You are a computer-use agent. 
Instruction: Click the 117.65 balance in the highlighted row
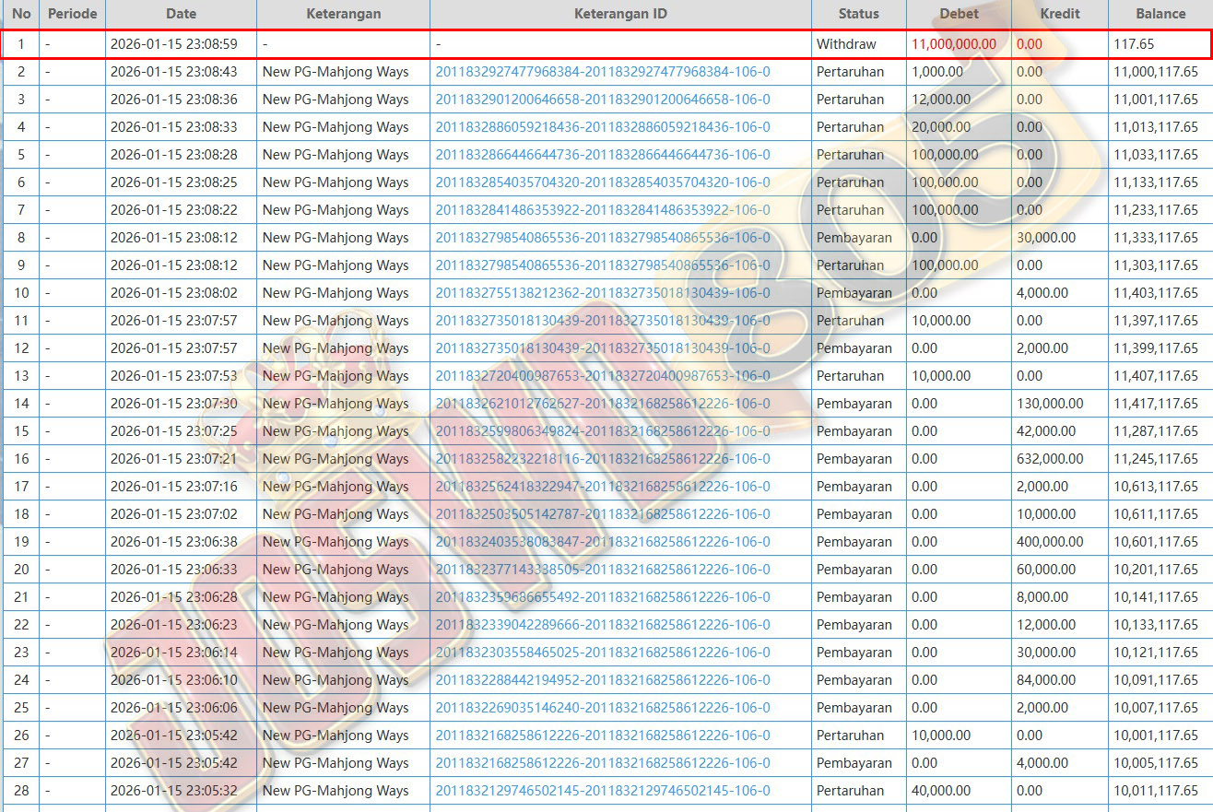tap(1134, 44)
